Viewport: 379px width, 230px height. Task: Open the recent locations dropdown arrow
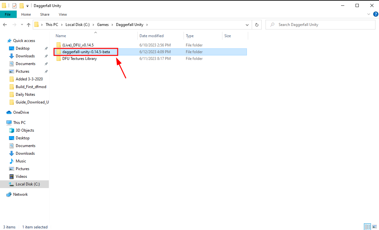click(x=22, y=25)
